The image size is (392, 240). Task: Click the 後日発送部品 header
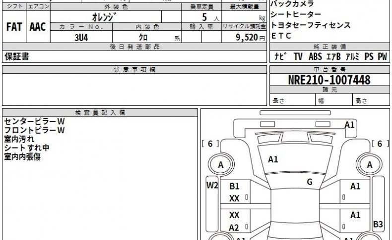click(x=134, y=47)
